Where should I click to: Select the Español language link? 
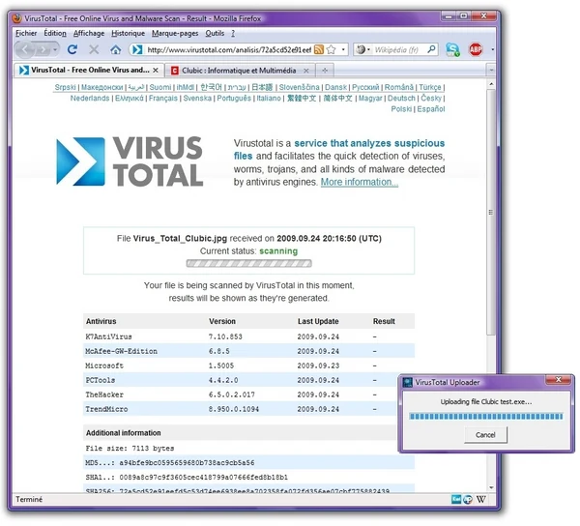pos(431,109)
